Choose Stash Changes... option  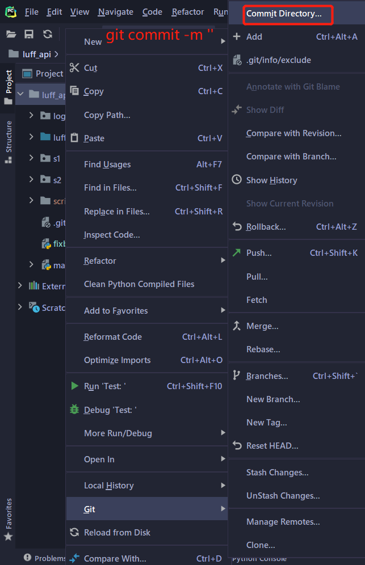[296, 473]
